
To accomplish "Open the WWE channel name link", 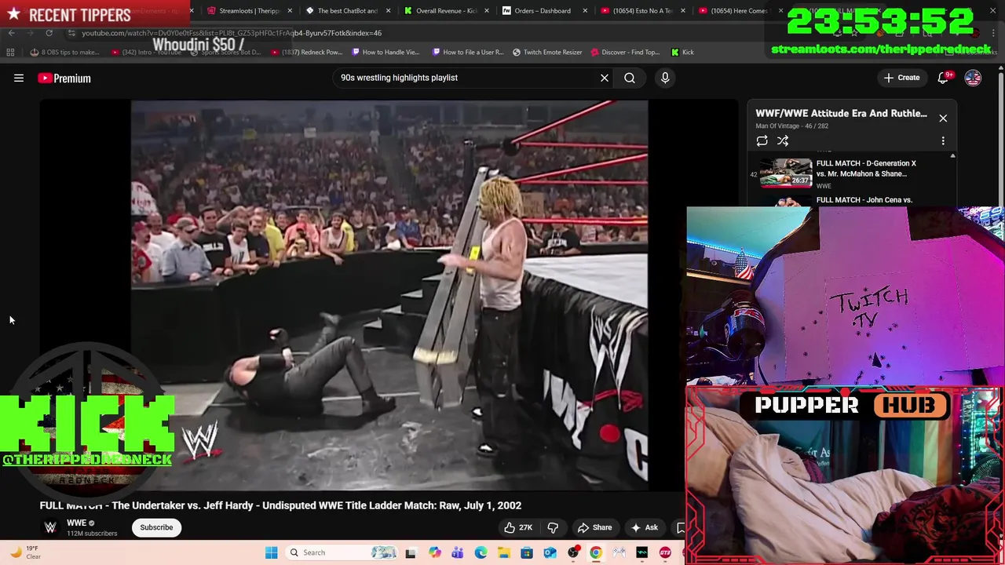I will pos(76,523).
